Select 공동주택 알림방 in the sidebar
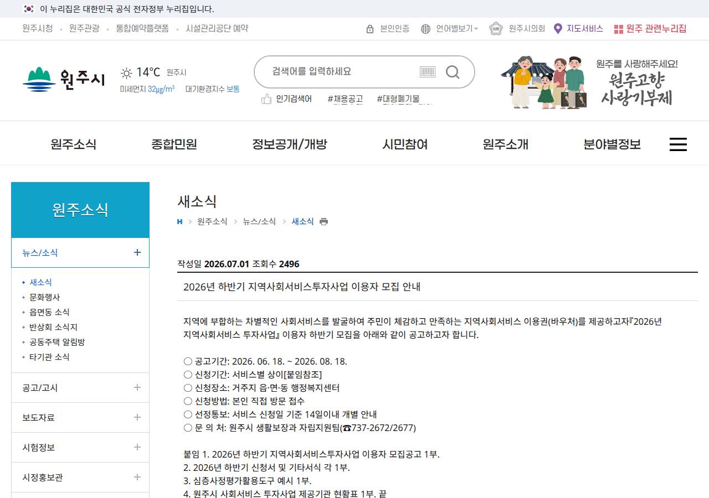Viewport: 709px width, 498px height. pyautogui.click(x=57, y=342)
